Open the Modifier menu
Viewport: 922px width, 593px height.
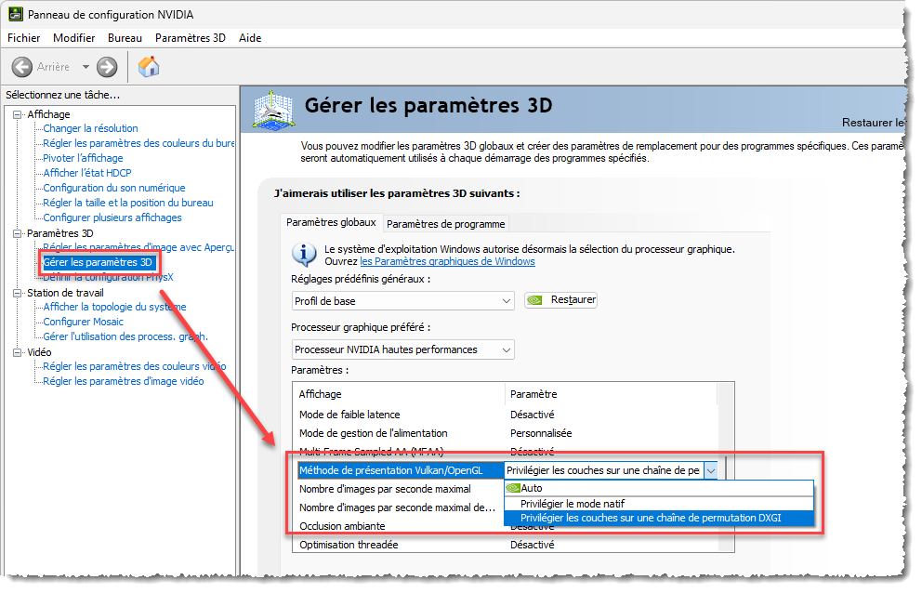pos(74,38)
